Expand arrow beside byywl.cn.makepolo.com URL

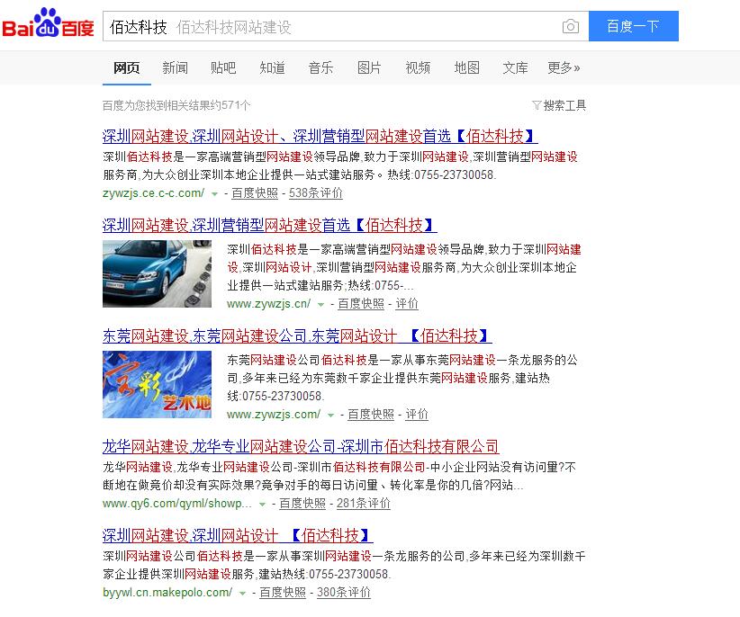243,594
